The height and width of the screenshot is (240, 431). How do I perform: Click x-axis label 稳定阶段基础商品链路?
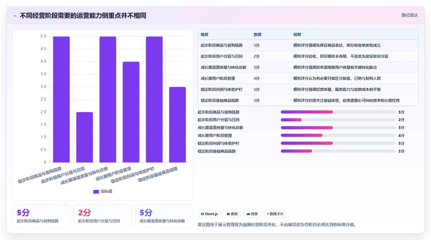coord(158,174)
